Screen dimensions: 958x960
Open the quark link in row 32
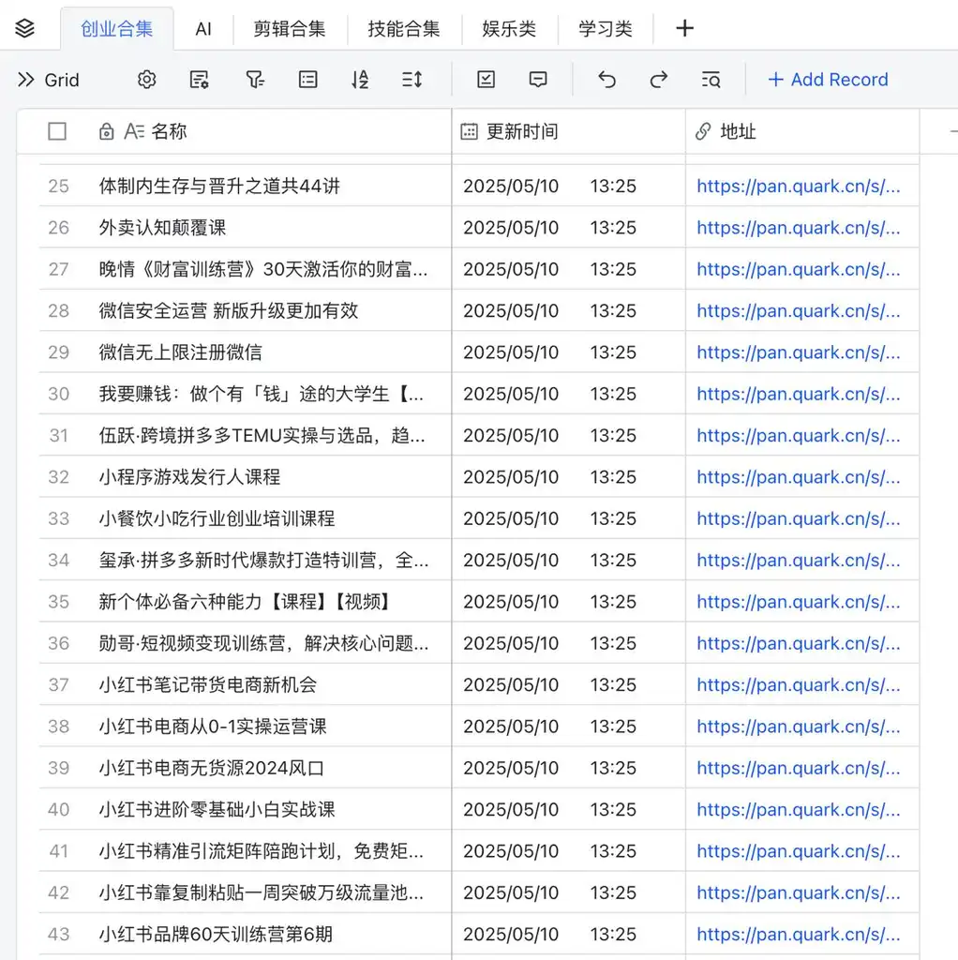pyautogui.click(x=799, y=477)
